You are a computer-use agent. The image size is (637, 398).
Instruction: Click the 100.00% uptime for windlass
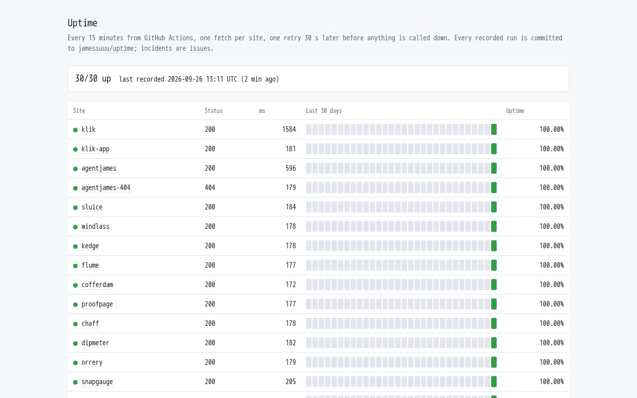click(551, 226)
